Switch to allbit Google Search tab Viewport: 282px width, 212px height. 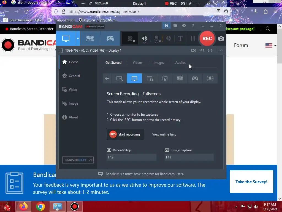[x=32, y=3]
